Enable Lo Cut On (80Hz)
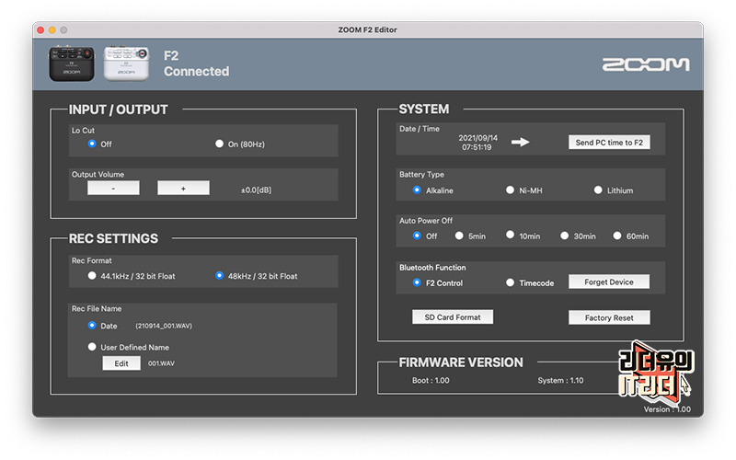 coord(219,144)
